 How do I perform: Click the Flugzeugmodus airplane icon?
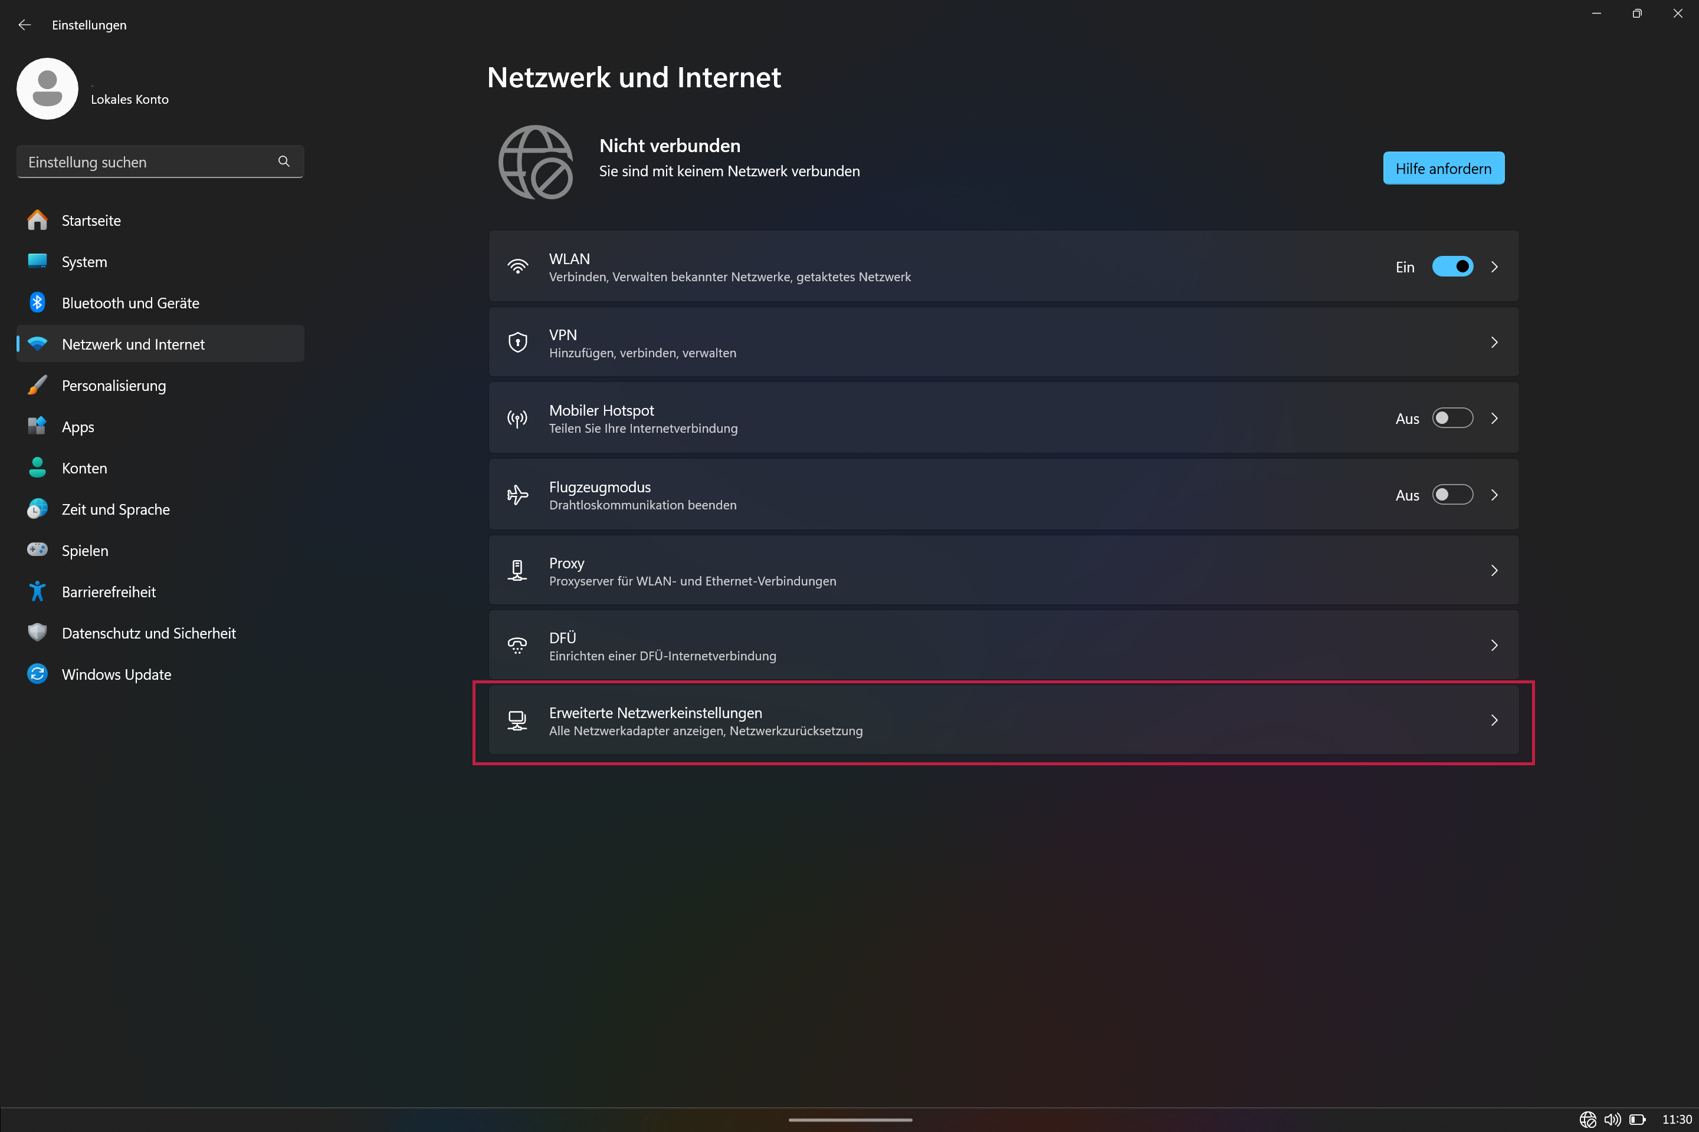tap(517, 495)
